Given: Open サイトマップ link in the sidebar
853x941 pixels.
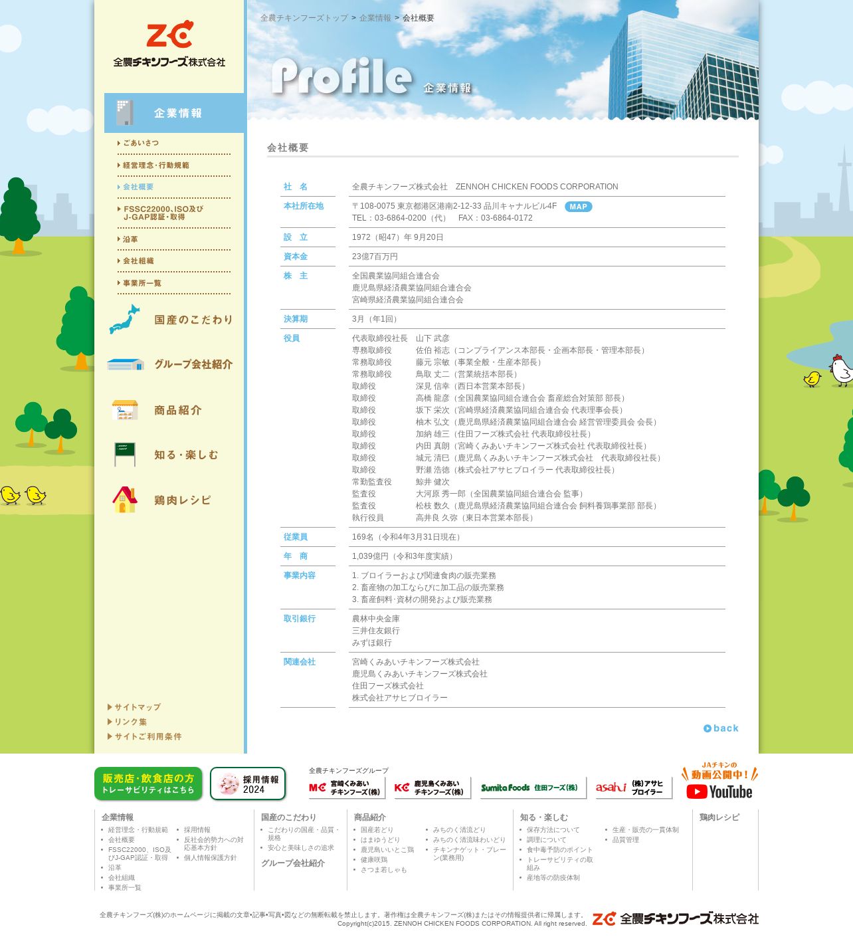Looking at the screenshot, I should [x=134, y=707].
